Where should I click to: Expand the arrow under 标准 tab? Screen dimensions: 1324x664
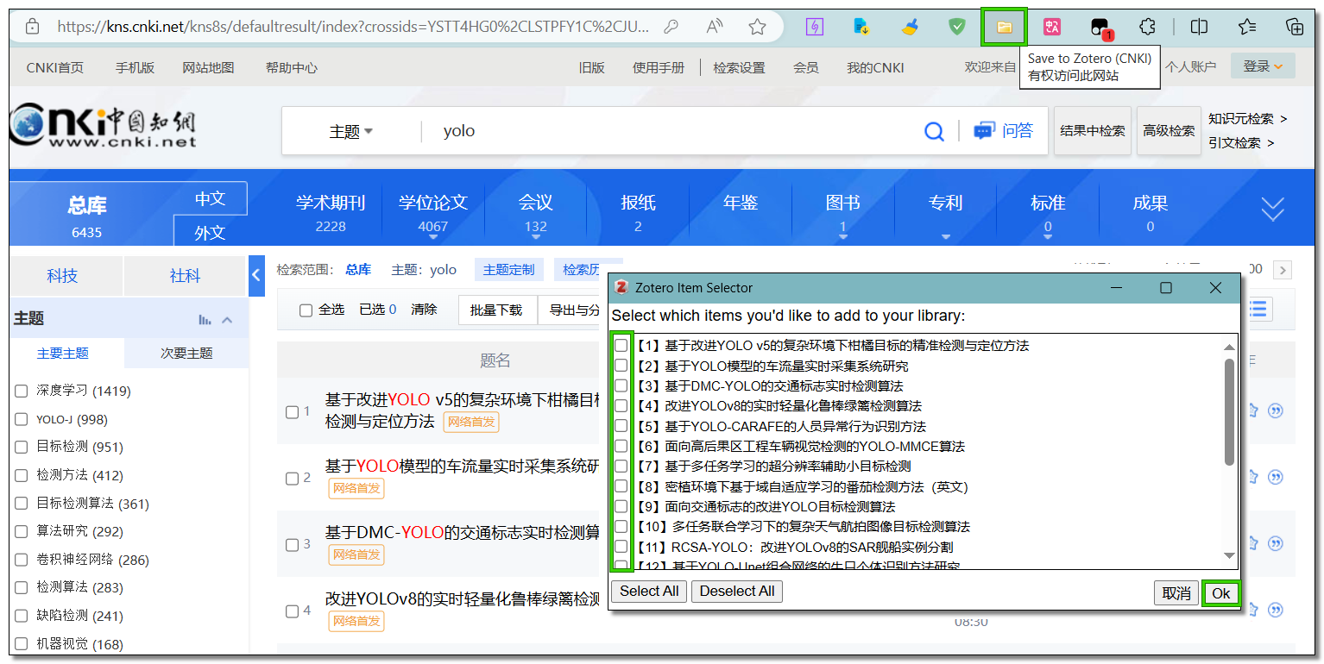[x=1048, y=236]
